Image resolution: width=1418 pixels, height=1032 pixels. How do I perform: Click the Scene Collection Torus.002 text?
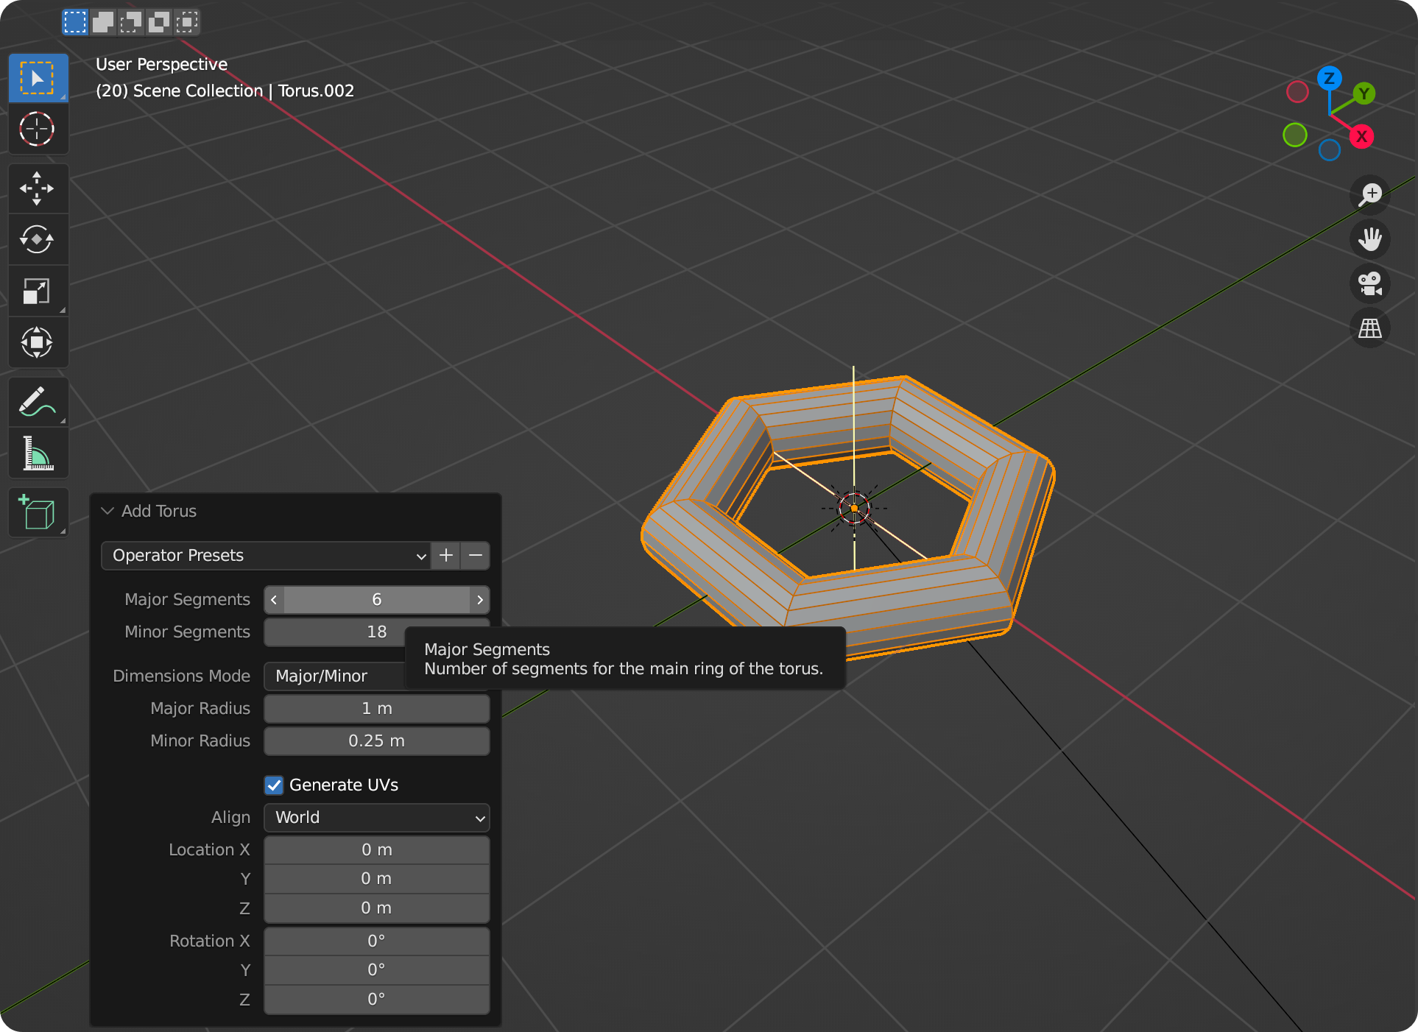pos(225,91)
